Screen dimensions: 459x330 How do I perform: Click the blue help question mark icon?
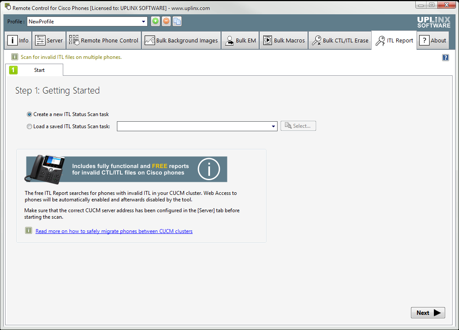point(445,58)
